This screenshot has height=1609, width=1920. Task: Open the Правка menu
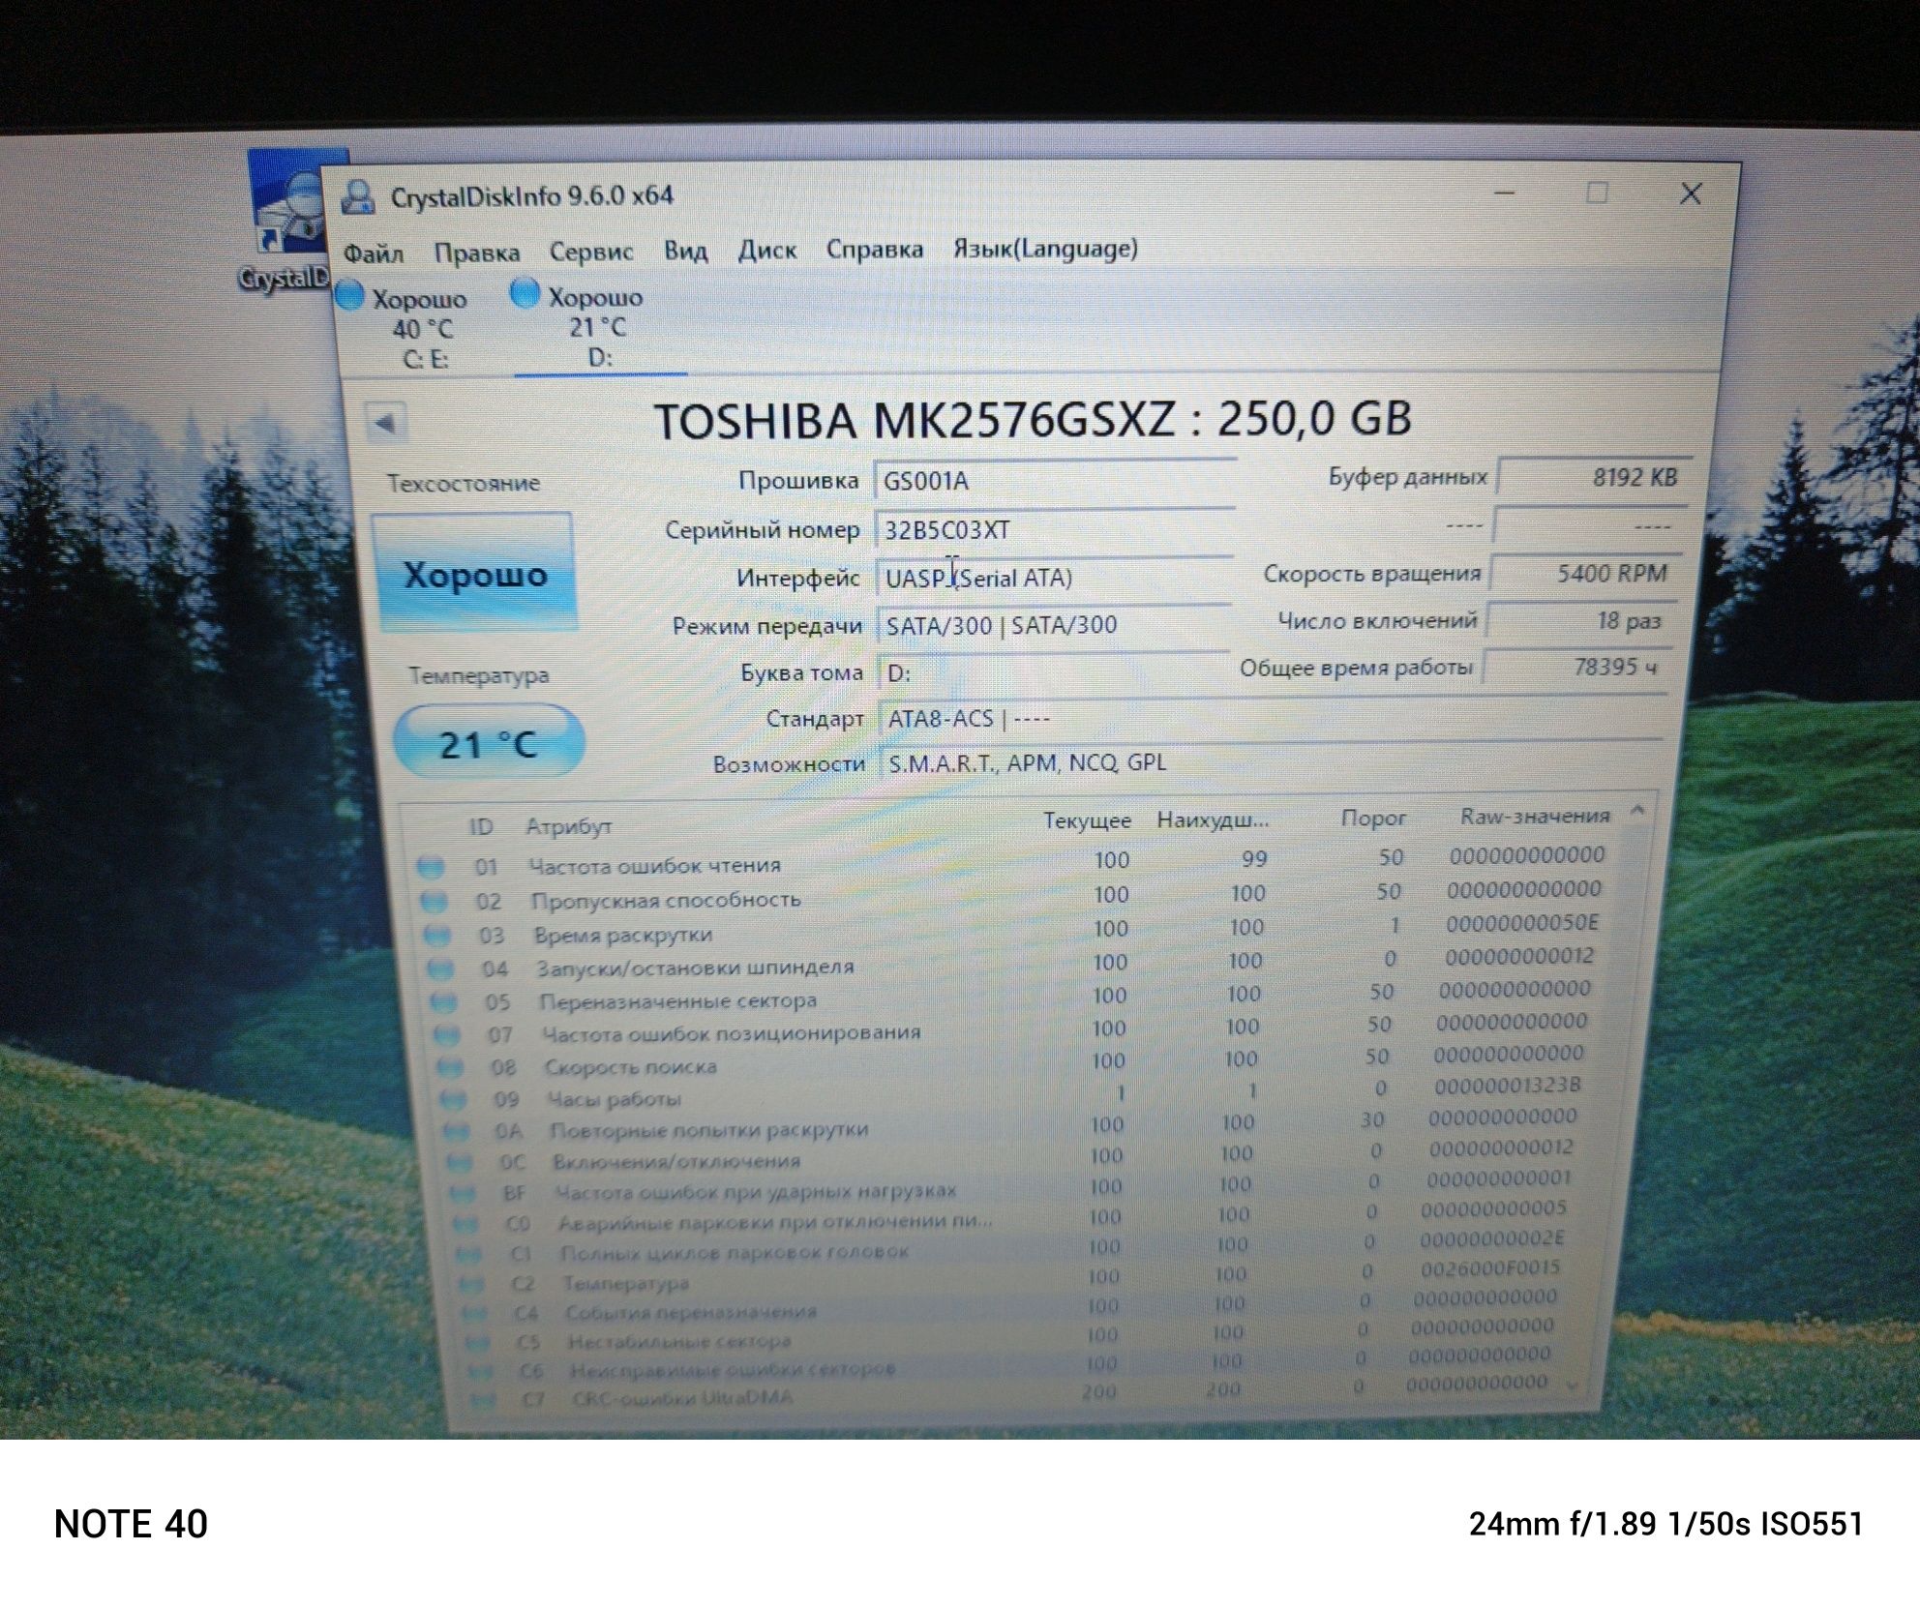click(x=477, y=253)
